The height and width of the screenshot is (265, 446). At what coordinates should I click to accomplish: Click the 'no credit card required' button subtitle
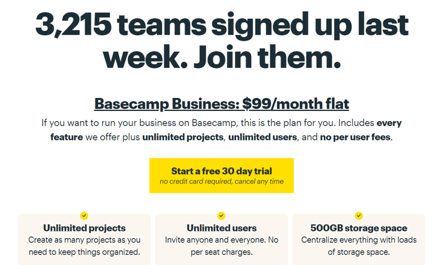[x=221, y=182]
